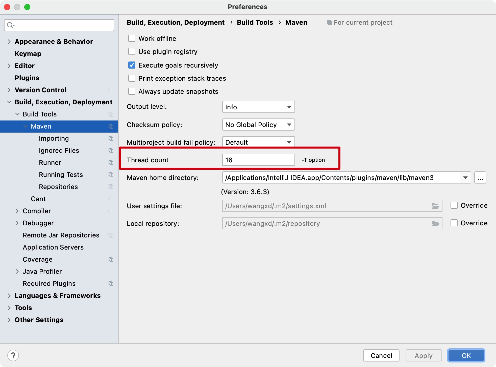This screenshot has width=496, height=367.
Task: Select Importing under Maven
Action: pos(54,138)
